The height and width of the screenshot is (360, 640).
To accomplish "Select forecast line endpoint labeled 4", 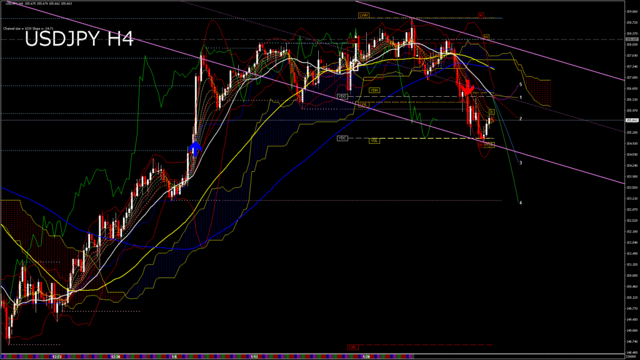I will 521,202.
